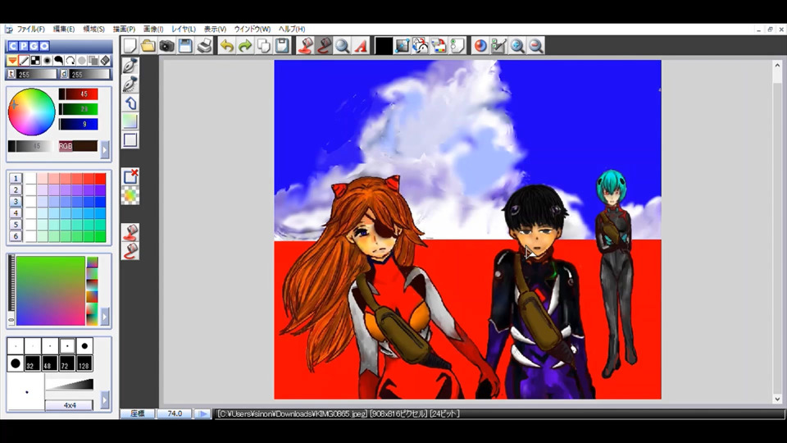Toggle the G panel button

click(34, 46)
